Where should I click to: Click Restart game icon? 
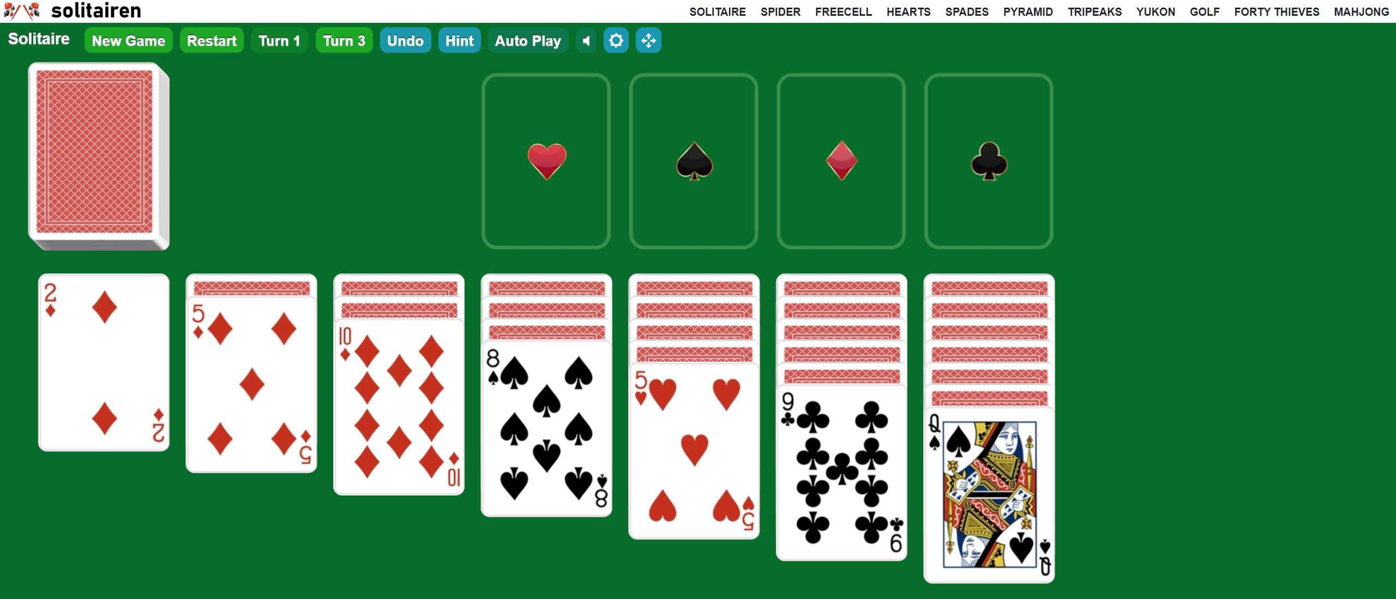pyautogui.click(x=213, y=41)
